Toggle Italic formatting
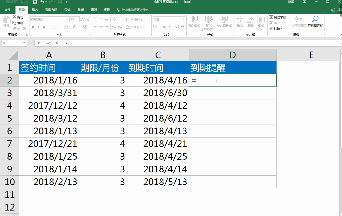This screenshot has width=342, height=216. tap(39, 27)
